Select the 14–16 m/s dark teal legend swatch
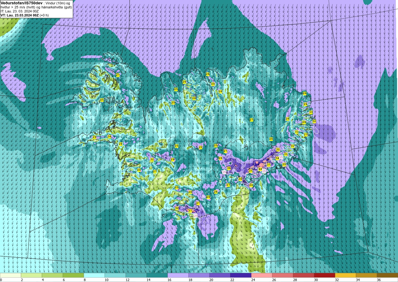Image resolution: width=398 pixels, height=282 pixels. point(157,275)
